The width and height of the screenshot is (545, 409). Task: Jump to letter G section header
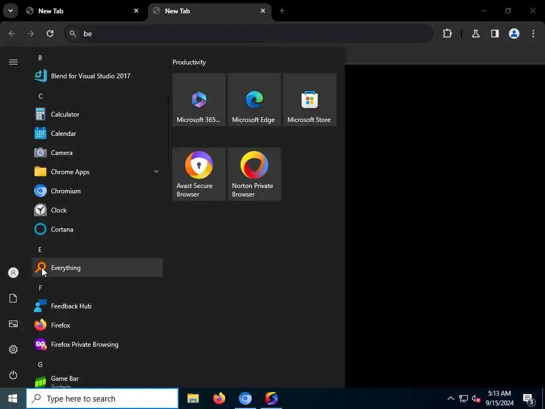40,364
